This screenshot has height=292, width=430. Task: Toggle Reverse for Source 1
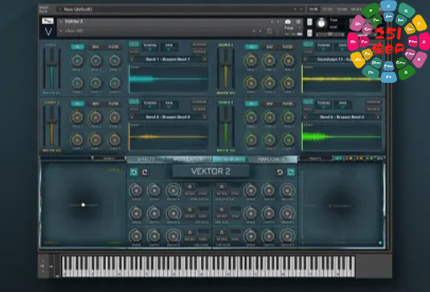199,51
